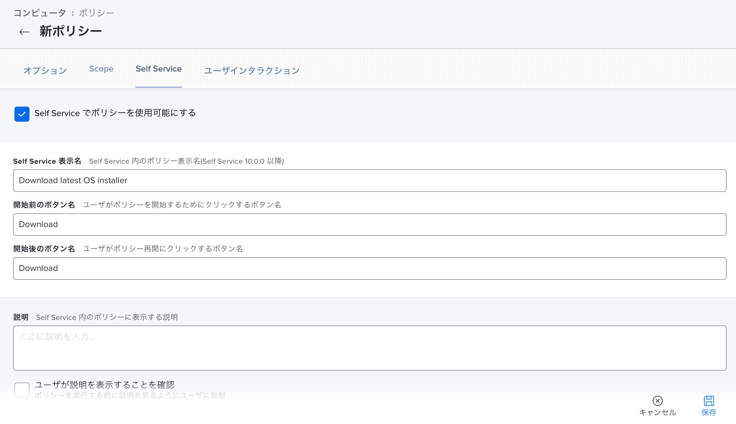
Task: Click the Self Service でポリシーを使用可能にする label
Action: pos(115,113)
